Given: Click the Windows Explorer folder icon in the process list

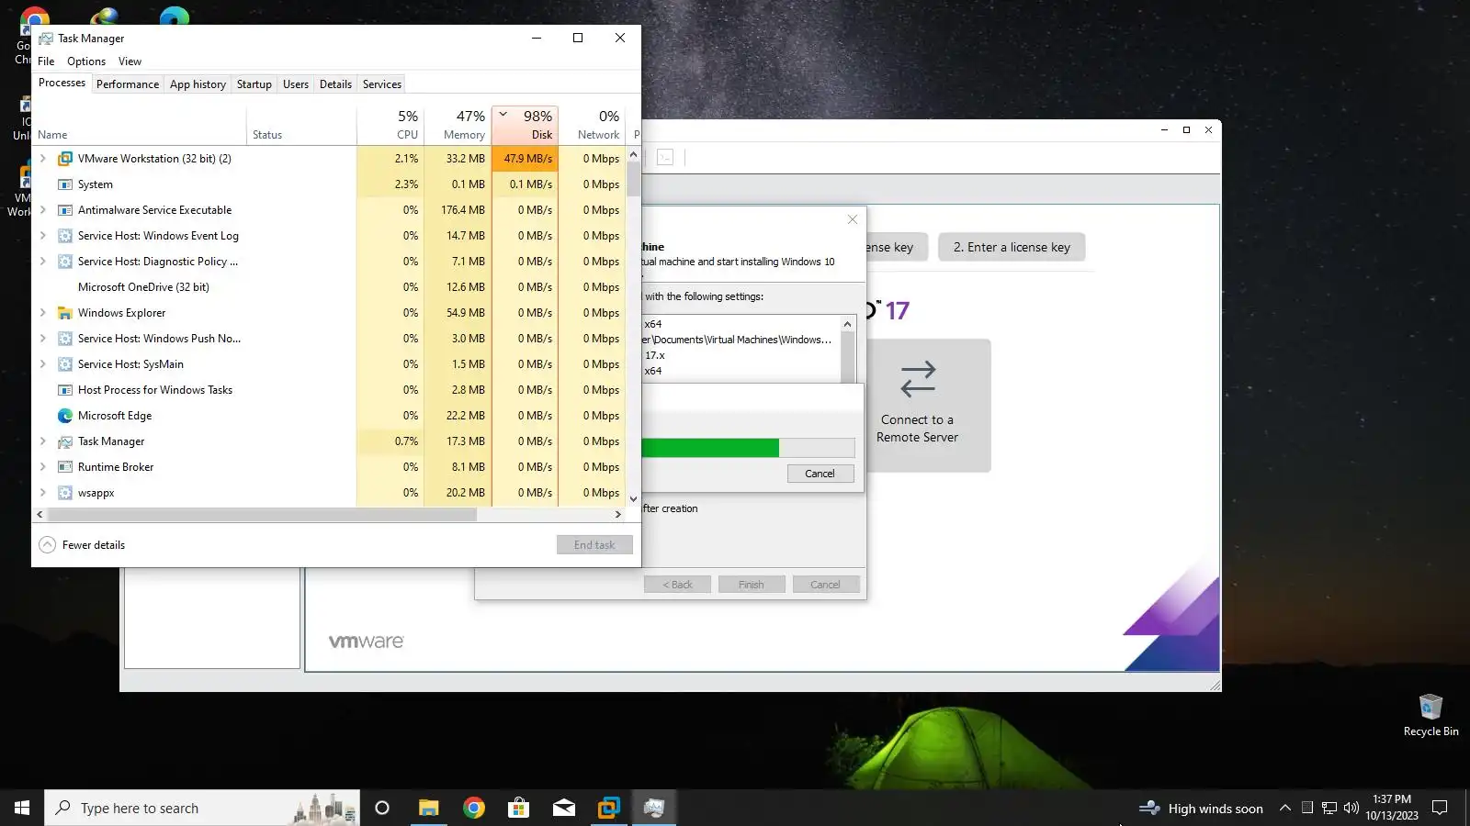Looking at the screenshot, I should [x=65, y=313].
